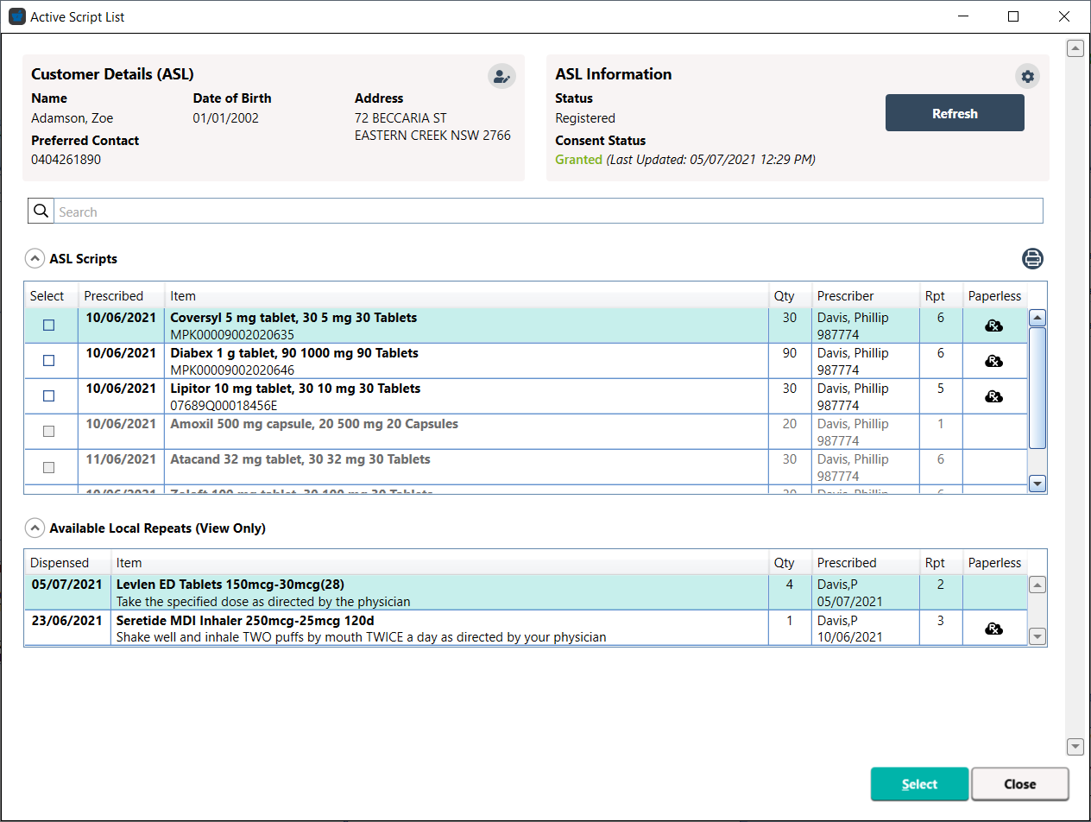Click the disabled Atacand 32 mg checkbox

click(48, 467)
